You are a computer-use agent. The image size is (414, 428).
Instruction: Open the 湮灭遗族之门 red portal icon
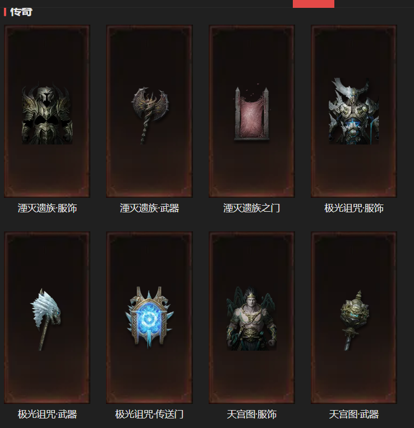click(252, 113)
